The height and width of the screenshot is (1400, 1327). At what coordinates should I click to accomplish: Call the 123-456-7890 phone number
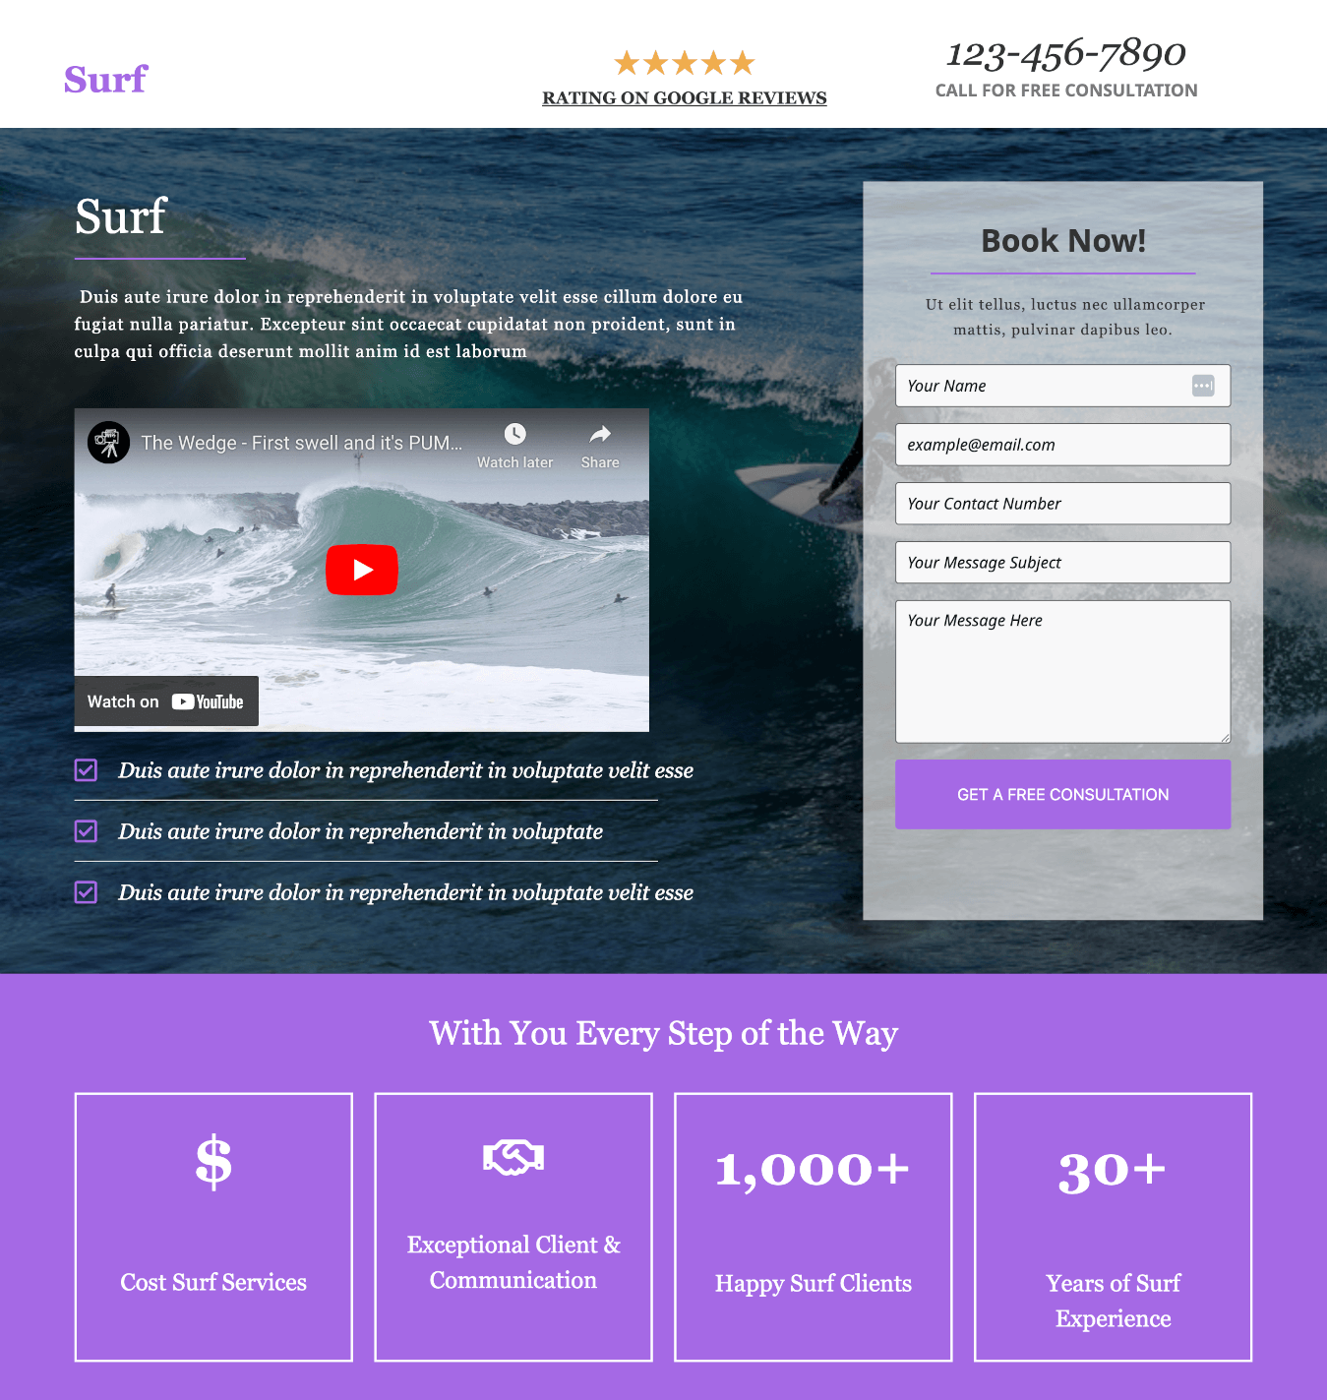tap(1066, 53)
